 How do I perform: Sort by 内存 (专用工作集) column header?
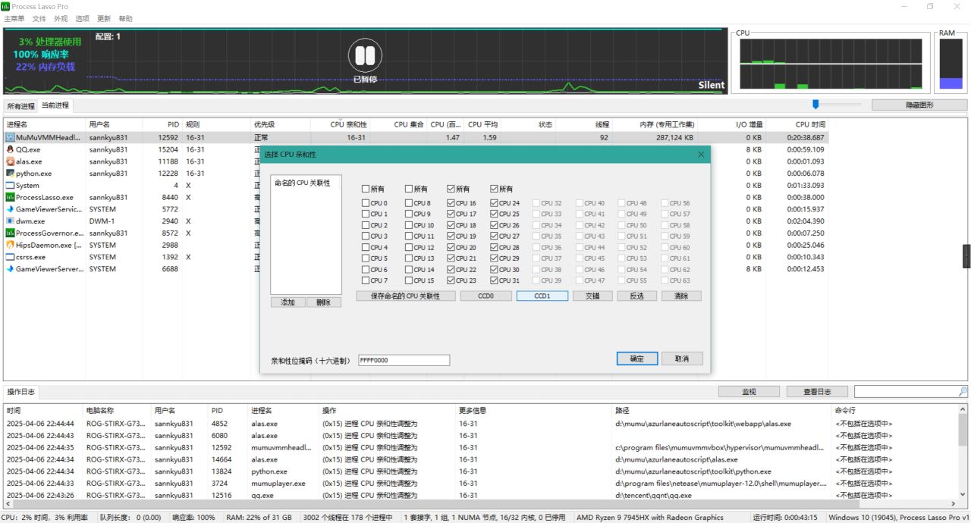tap(654, 124)
